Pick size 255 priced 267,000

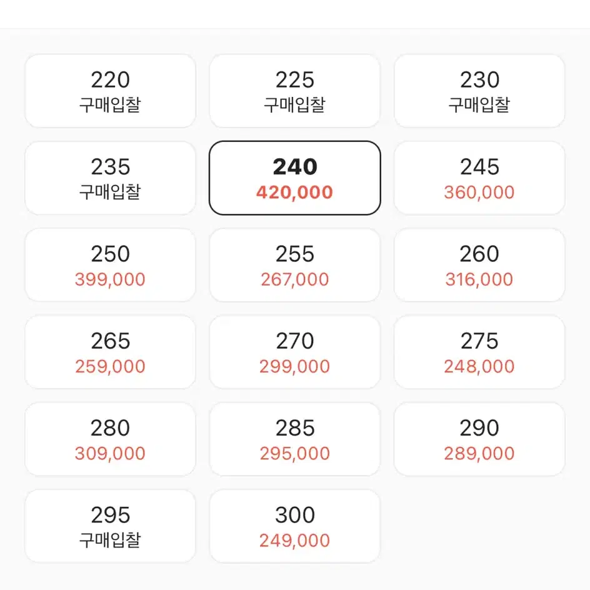294,265
